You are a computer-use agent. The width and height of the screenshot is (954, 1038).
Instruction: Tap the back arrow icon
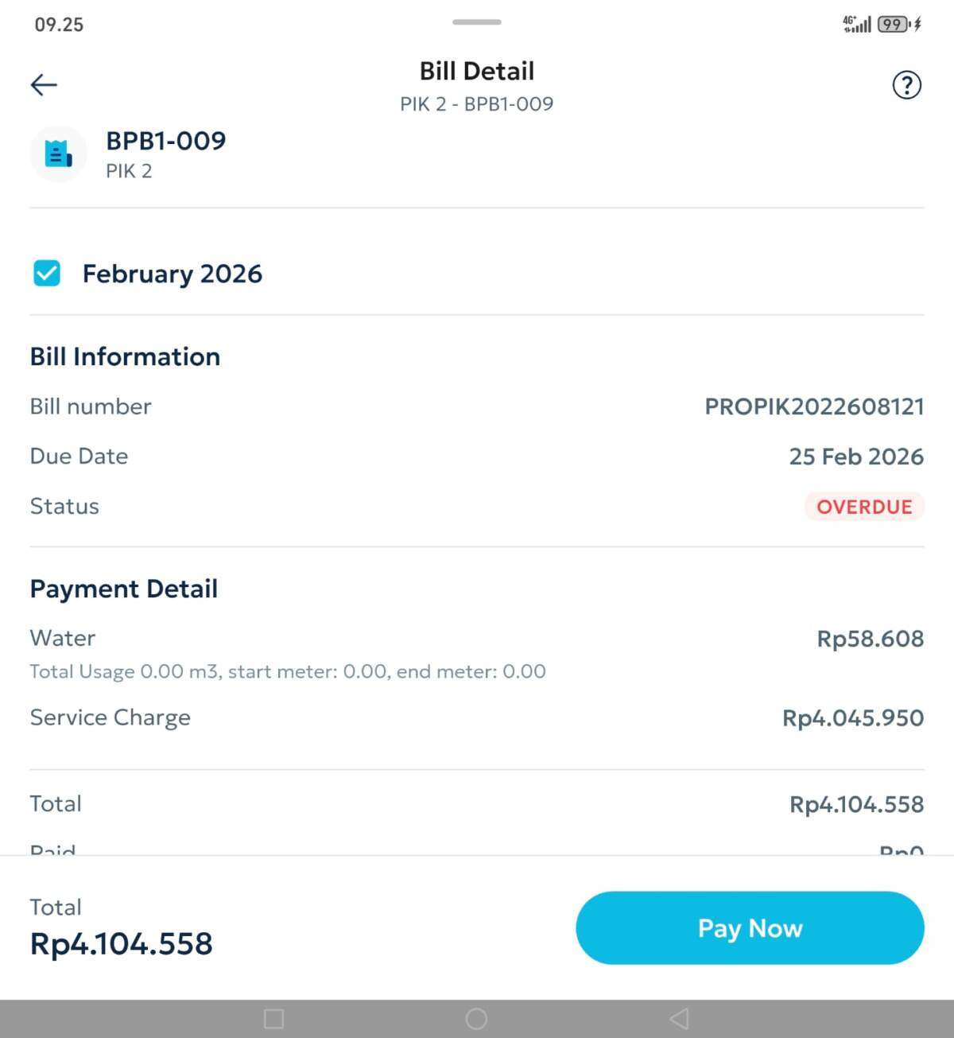point(44,84)
